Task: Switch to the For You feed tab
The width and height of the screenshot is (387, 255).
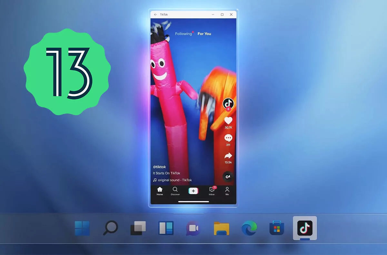Action: coord(204,34)
